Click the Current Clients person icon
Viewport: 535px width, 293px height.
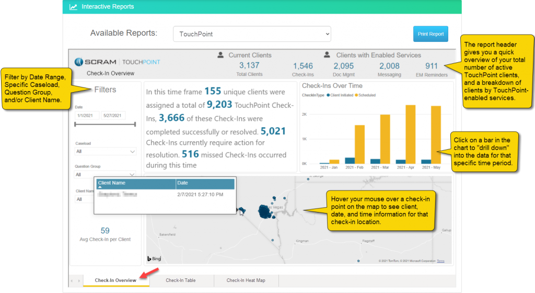coord(220,55)
